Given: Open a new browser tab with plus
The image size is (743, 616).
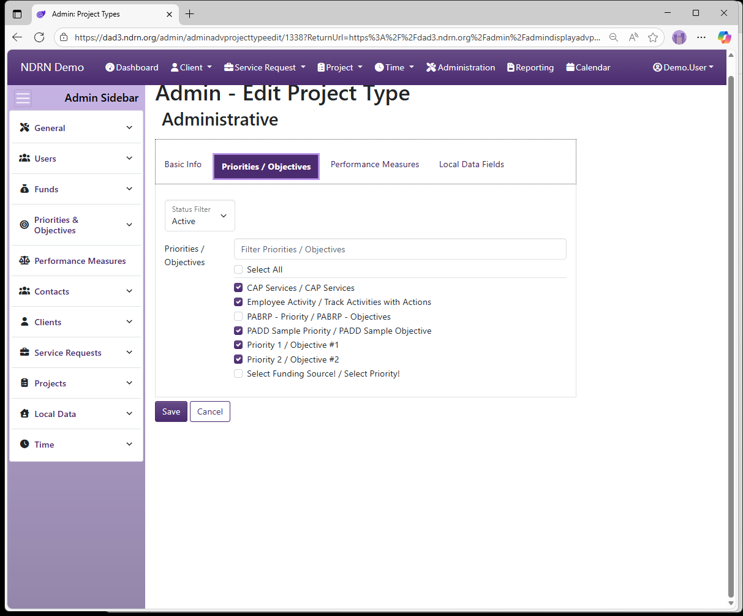Looking at the screenshot, I should pos(190,13).
